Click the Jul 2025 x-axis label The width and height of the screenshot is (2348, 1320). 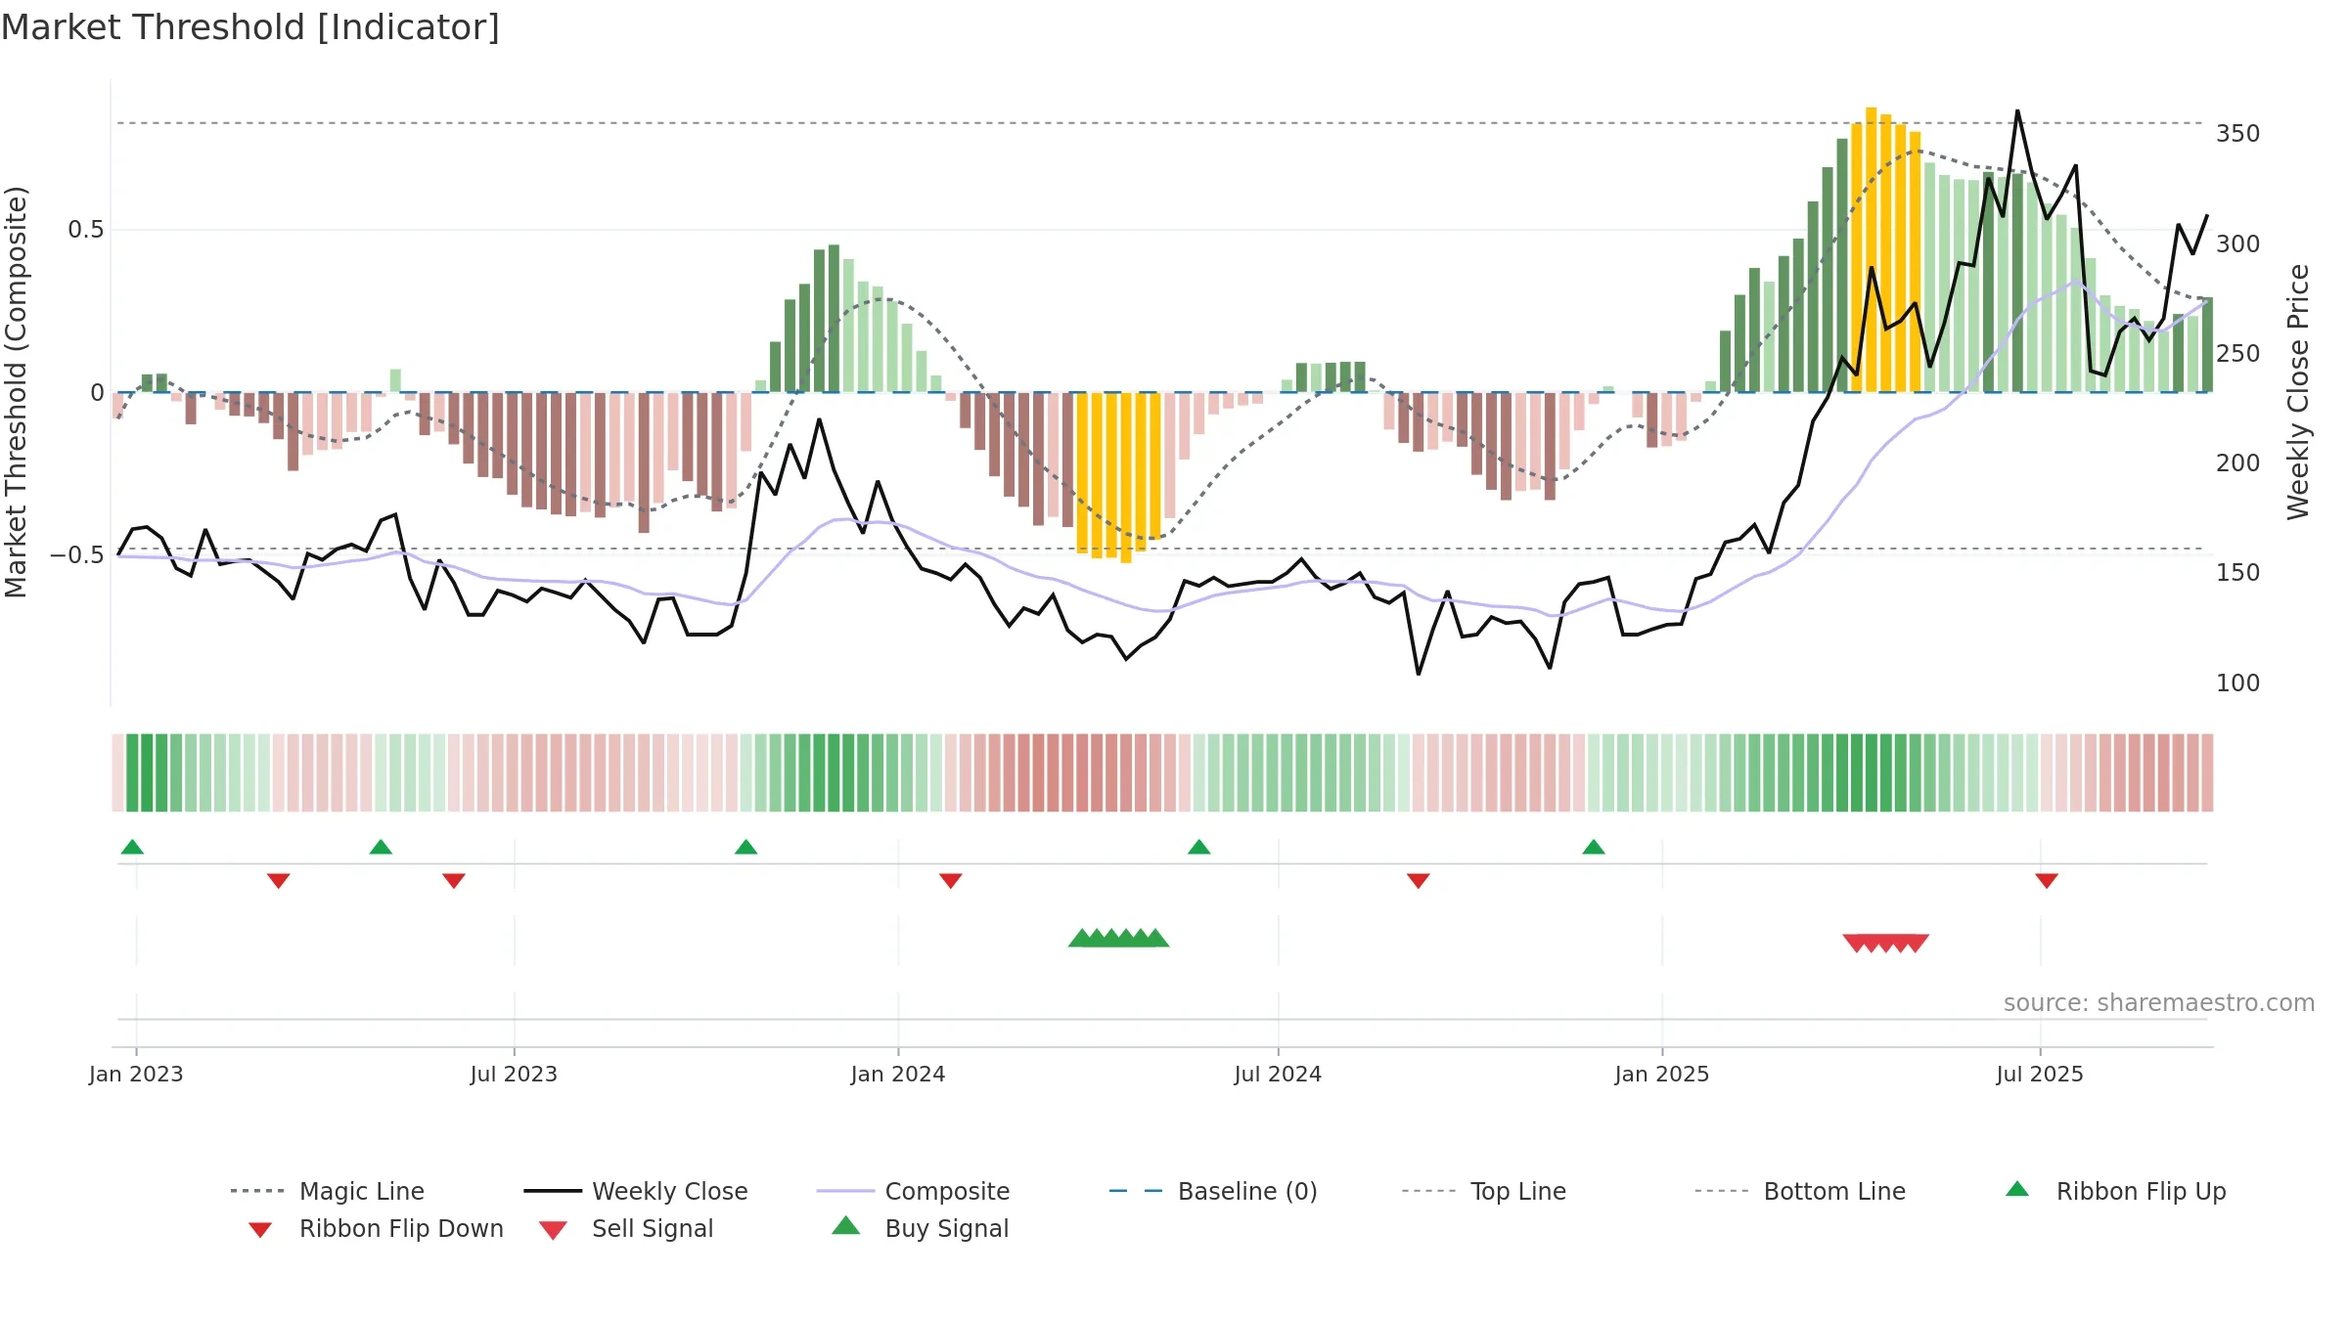(x=2040, y=1074)
